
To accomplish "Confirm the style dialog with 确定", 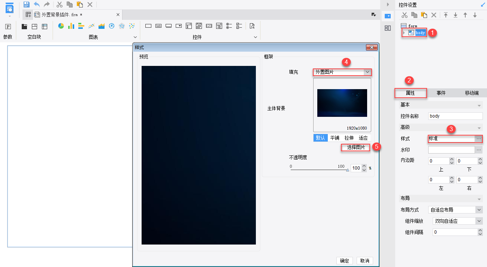I will [344, 261].
